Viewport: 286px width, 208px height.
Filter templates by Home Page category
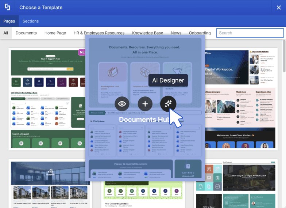tap(55, 33)
